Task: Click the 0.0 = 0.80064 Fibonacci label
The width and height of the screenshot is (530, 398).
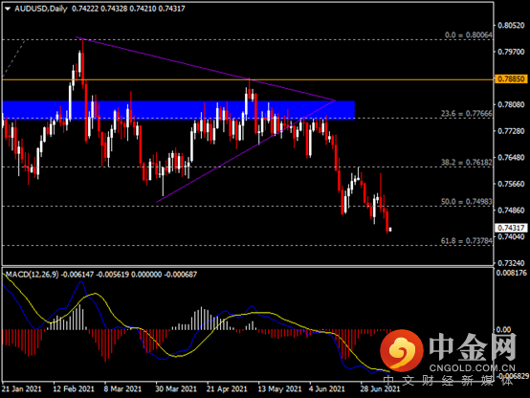Action: [468, 34]
